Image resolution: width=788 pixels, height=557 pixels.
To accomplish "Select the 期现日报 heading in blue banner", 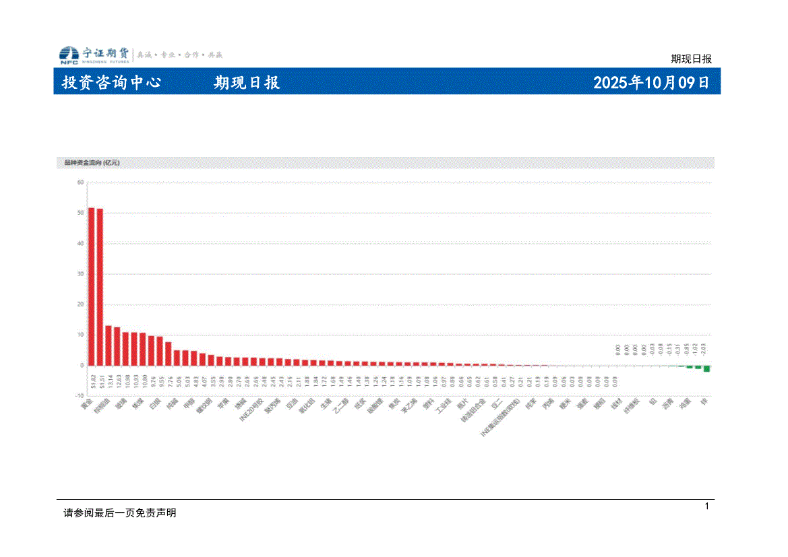I will 247,83.
